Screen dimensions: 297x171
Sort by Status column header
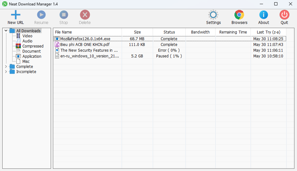(169, 32)
